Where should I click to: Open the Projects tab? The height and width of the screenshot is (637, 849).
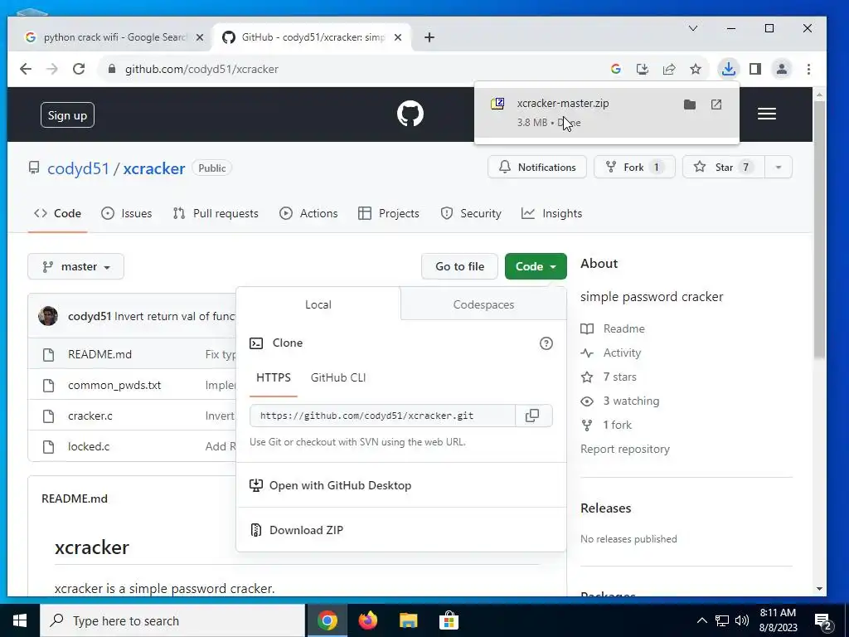[389, 213]
